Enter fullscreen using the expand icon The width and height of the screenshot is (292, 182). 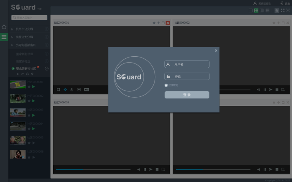pos(282,11)
